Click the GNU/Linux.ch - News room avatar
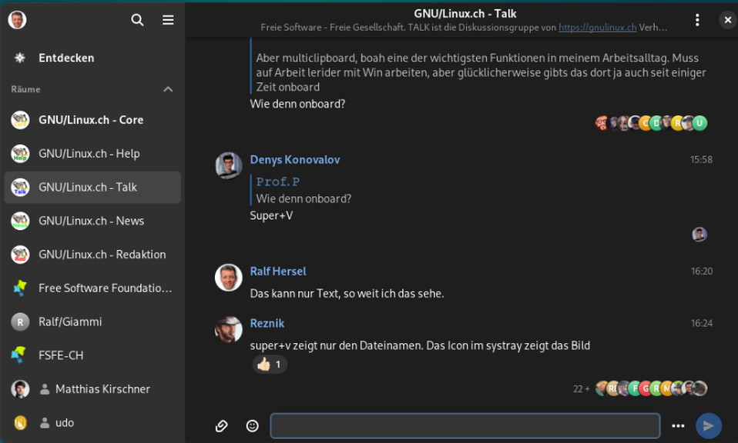The height and width of the screenshot is (443, 738). [20, 221]
